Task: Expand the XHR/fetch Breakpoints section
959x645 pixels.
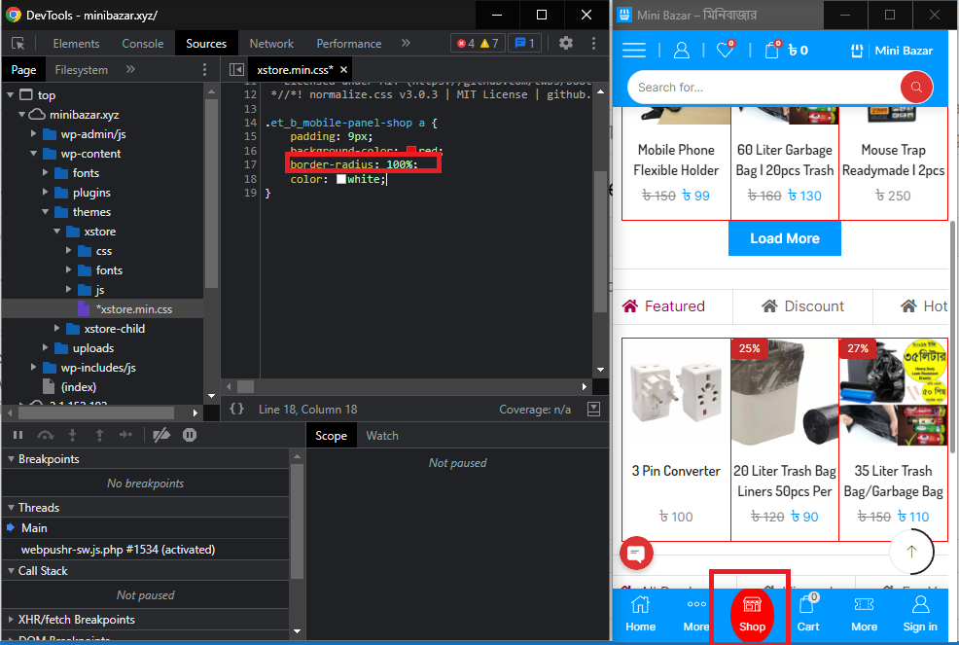Action: pyautogui.click(x=11, y=620)
